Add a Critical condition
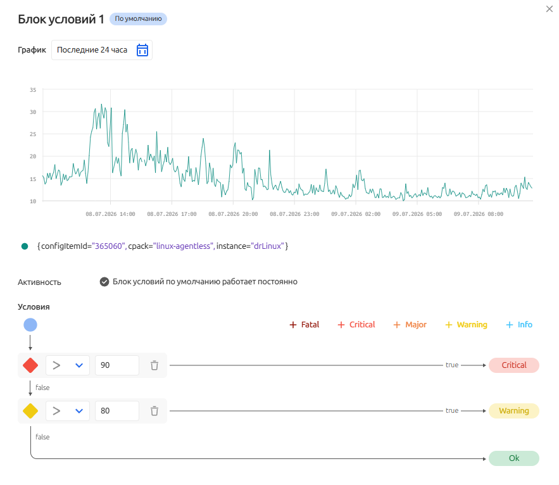Viewport: 559px width, 485px height. point(356,325)
